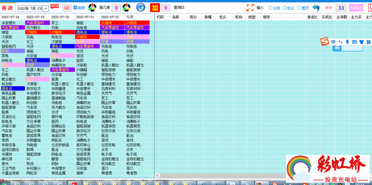Select purple 汽车零部件 cell in the 2022-07-20 column

62,70
